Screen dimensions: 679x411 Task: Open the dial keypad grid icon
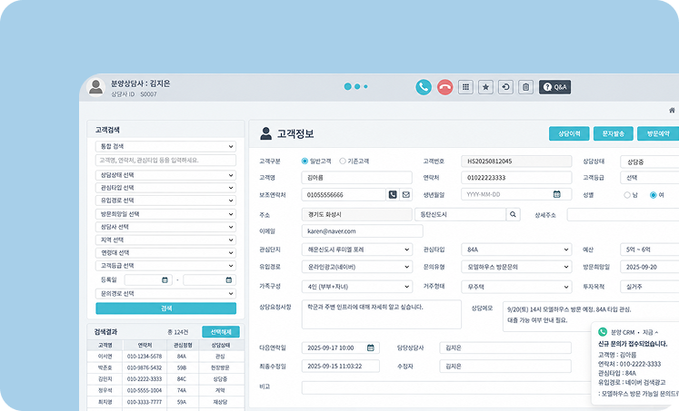(465, 87)
